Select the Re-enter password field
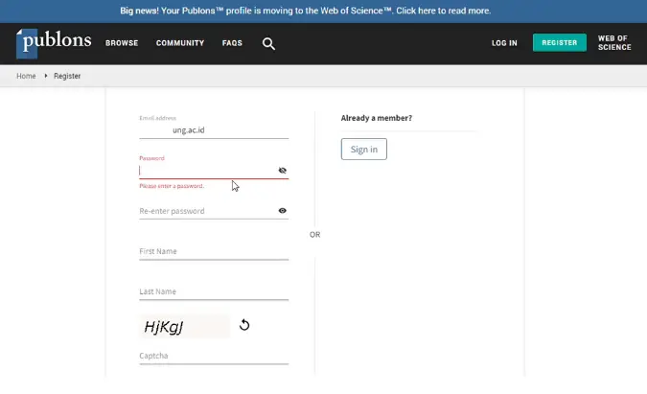 (206, 211)
